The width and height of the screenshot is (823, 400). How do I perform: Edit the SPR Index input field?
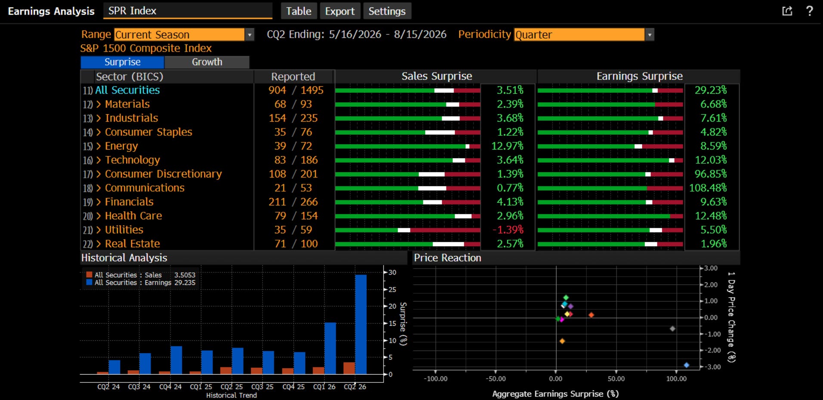tap(188, 11)
